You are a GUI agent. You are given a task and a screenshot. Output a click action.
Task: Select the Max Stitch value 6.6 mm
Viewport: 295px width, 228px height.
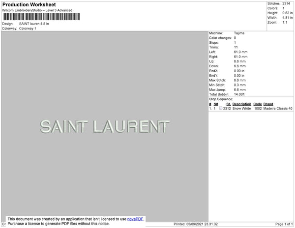tap(240, 80)
